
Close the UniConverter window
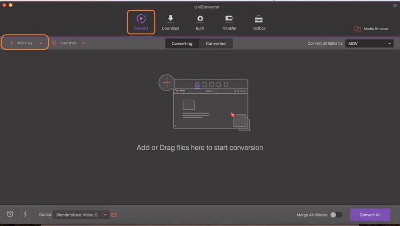point(4,5)
